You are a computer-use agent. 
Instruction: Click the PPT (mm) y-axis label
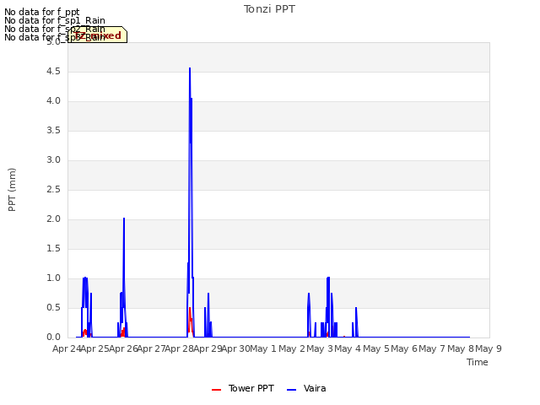click(x=12, y=190)
